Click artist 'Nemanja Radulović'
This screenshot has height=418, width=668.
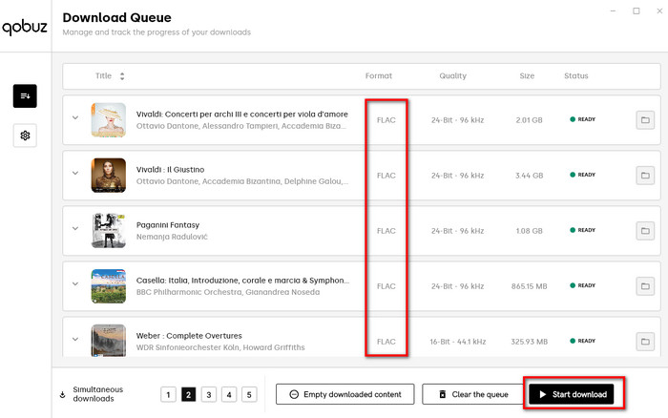click(172, 237)
